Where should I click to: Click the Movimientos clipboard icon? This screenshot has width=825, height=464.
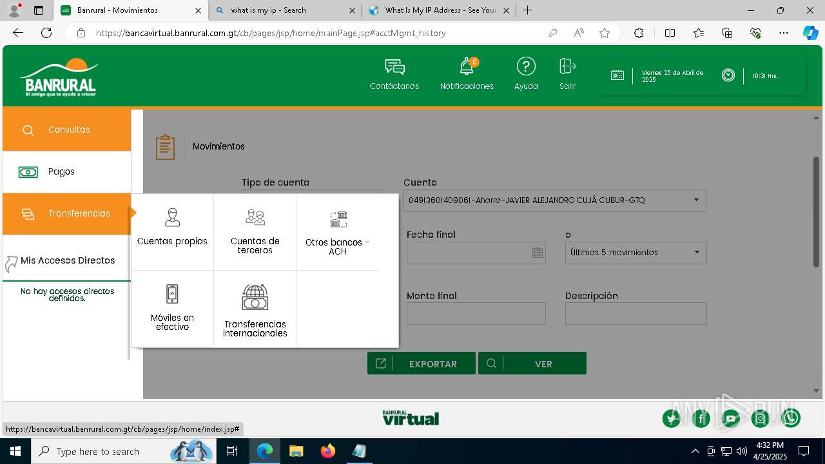[x=165, y=147]
